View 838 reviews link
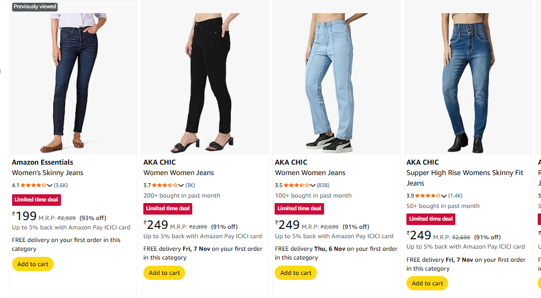541x298 pixels. pos(323,185)
